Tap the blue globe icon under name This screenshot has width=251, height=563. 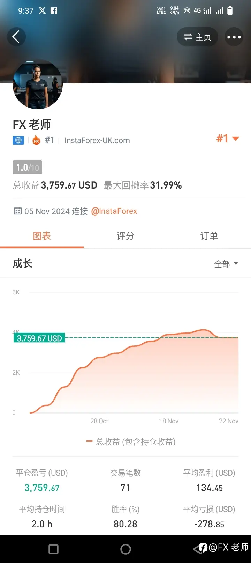click(x=18, y=140)
